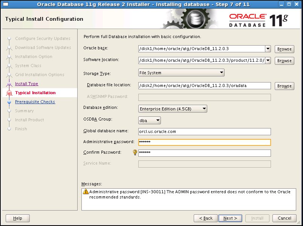This screenshot has width=303, height=226.
Task: Jump to the Prerequisite Checks step
Action: pos(35,102)
